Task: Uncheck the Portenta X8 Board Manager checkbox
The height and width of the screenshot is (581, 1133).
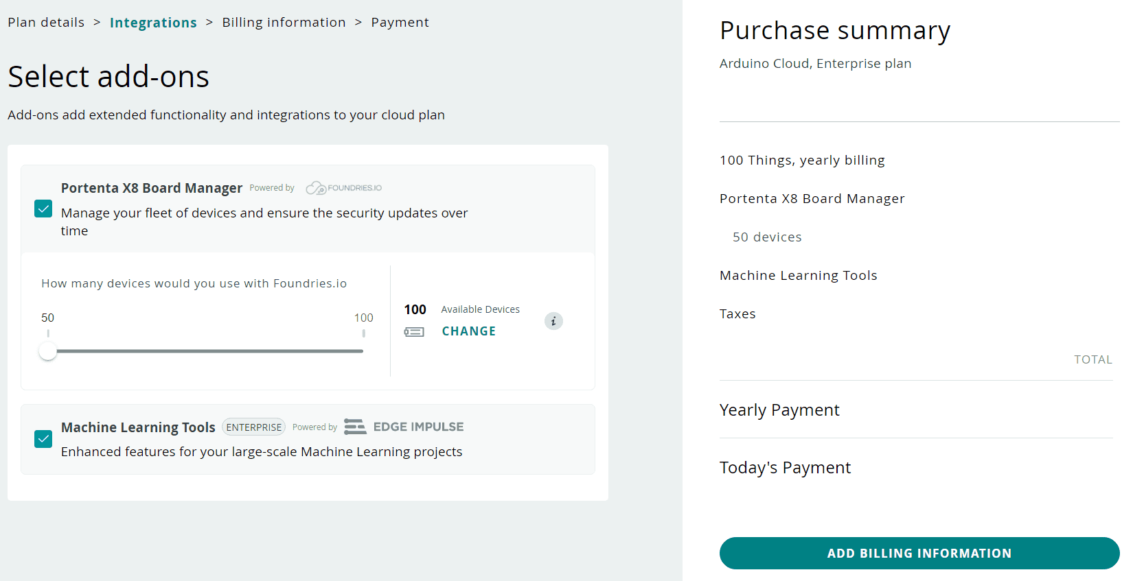Action: pos(43,209)
